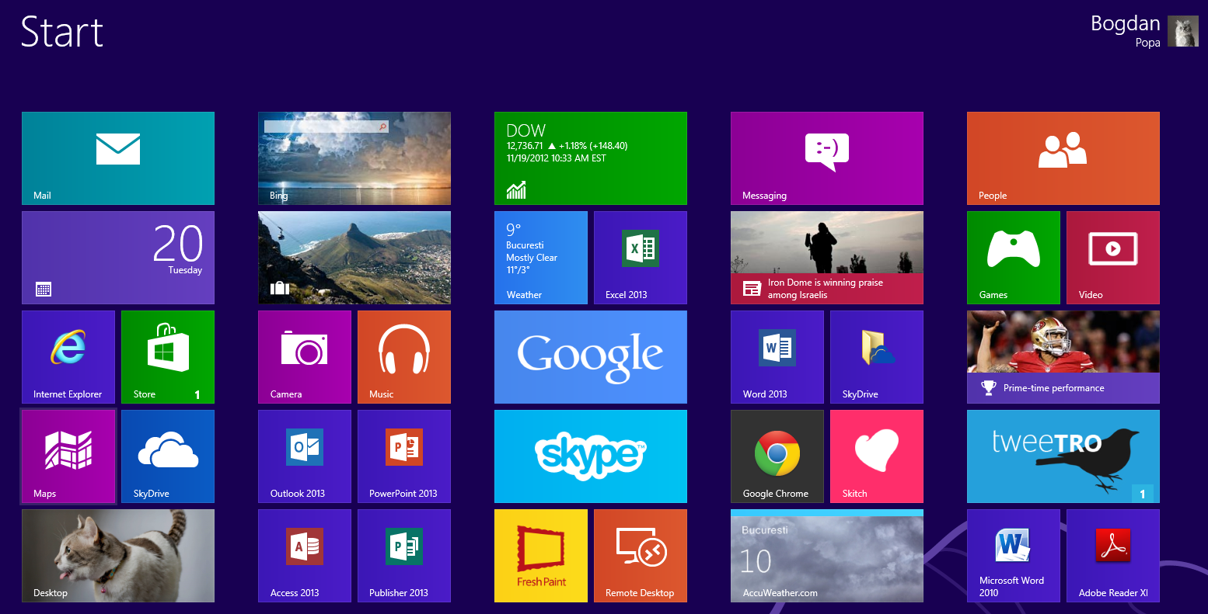Open the blue SkyDrive cloud tile
The image size is (1208, 614).
coord(168,456)
